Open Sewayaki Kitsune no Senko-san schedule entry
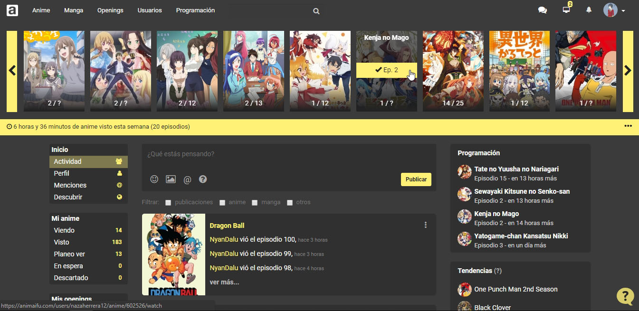This screenshot has width=639, height=311. coord(522,191)
